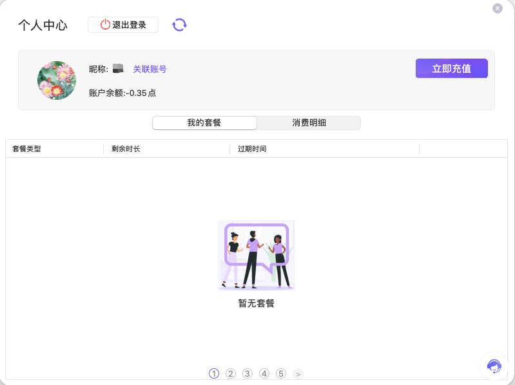This screenshot has height=385, width=515.
Task: Open the customer service headset icon
Action: point(494,366)
